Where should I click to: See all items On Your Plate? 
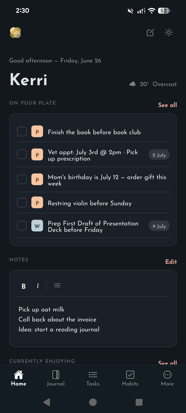[167, 105]
